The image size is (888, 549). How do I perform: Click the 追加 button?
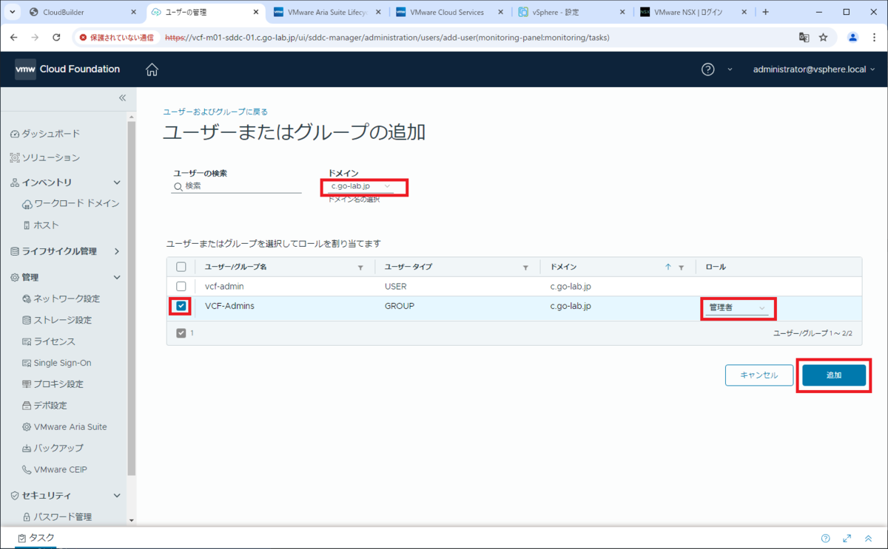click(834, 375)
